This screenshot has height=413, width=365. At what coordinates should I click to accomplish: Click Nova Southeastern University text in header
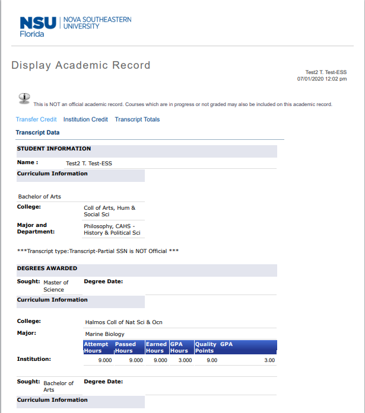click(x=97, y=23)
